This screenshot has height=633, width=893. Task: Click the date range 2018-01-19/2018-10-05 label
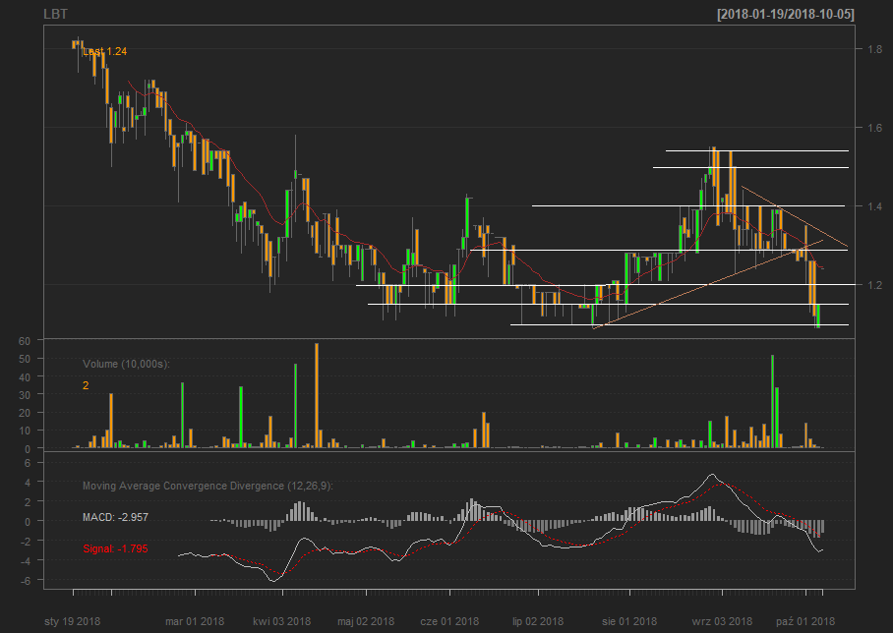786,14
